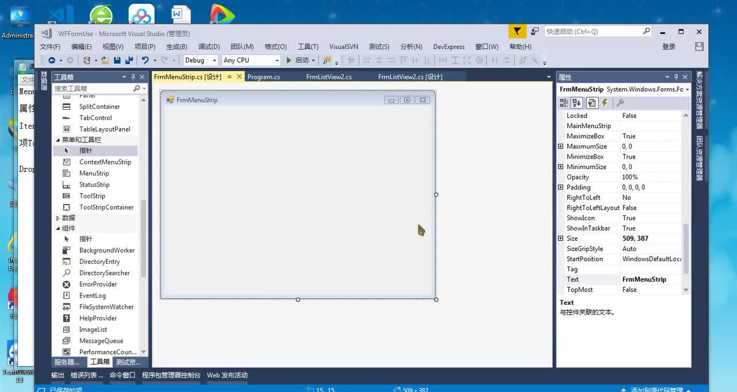
Task: Switch to the Program.cs tab
Action: (264, 76)
